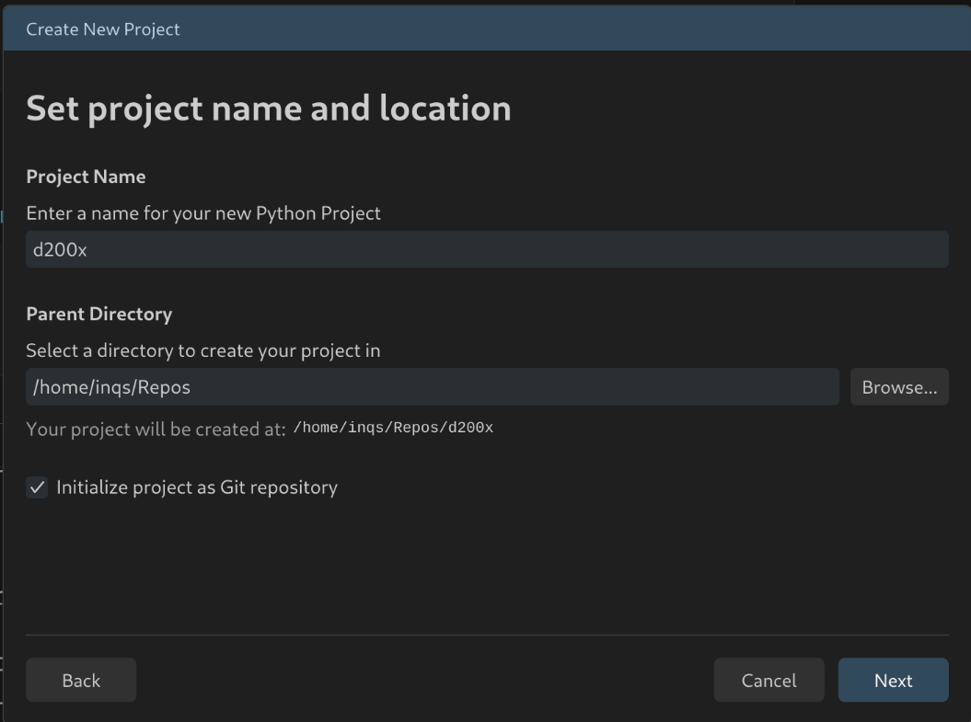Click the 'Set project name and location' heading
Screen dimensions: 971x722
point(268,109)
